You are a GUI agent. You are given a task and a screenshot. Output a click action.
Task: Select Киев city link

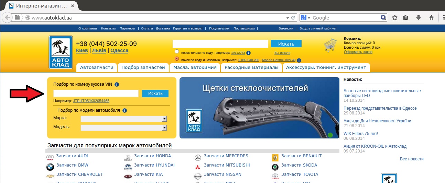(82, 50)
